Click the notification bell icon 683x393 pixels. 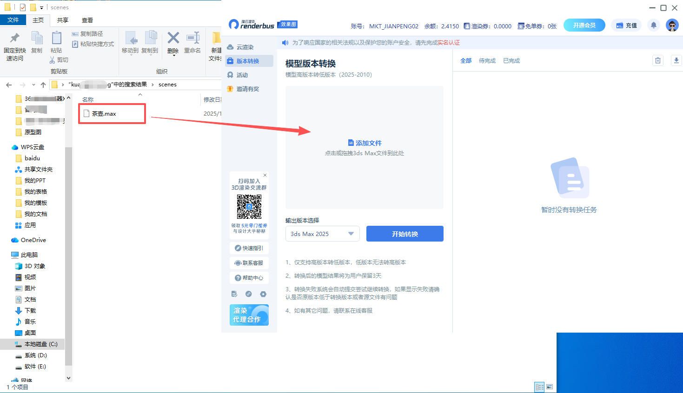click(653, 26)
